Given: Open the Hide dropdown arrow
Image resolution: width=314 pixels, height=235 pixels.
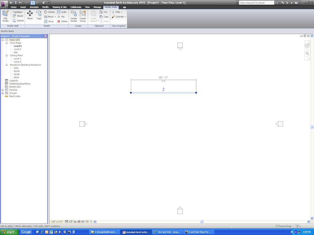Looking at the screenshot, I should pyautogui.click(x=121, y=12).
